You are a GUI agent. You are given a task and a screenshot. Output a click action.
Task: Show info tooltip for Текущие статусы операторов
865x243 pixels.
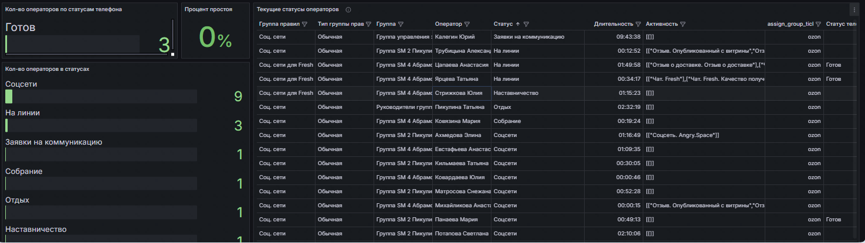348,10
